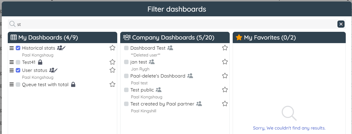This screenshot has height=134, width=352.
Task: Check the Test41 dashboard checkbox
Action: tap(18, 62)
